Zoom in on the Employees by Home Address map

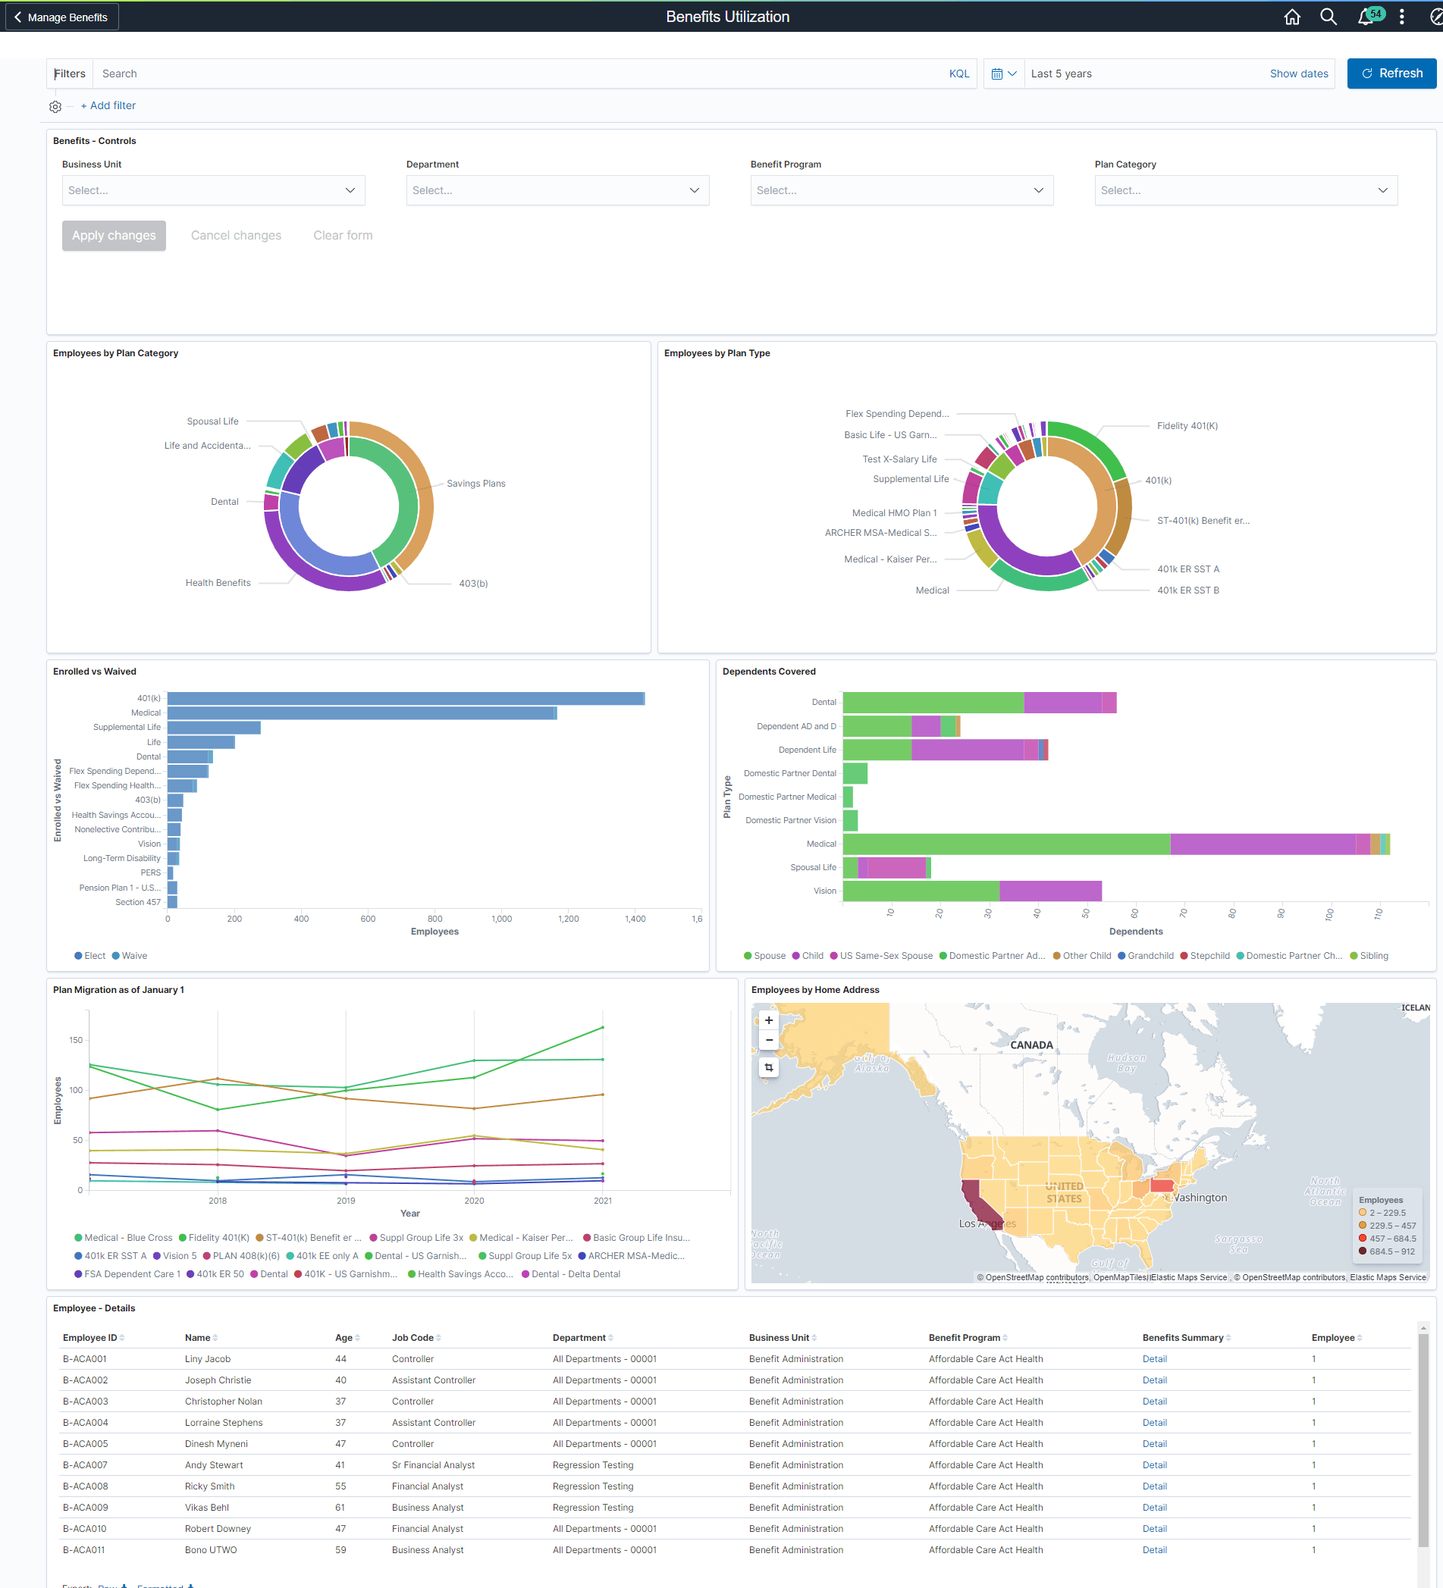point(768,1020)
